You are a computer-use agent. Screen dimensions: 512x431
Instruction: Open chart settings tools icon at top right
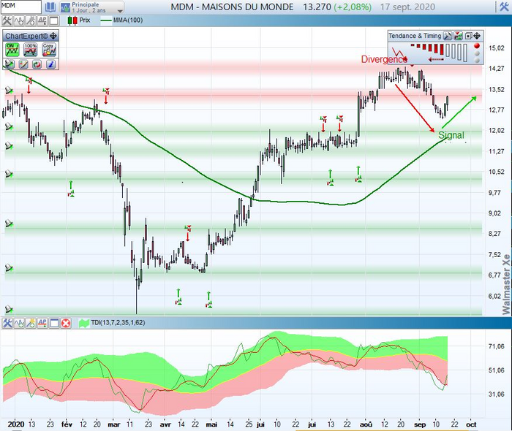(x=505, y=7)
